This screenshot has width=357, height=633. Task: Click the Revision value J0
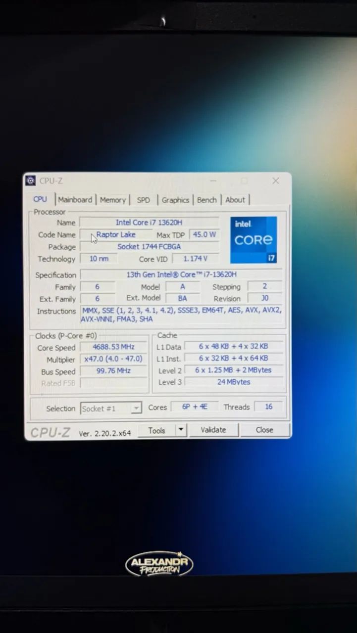[x=265, y=298]
